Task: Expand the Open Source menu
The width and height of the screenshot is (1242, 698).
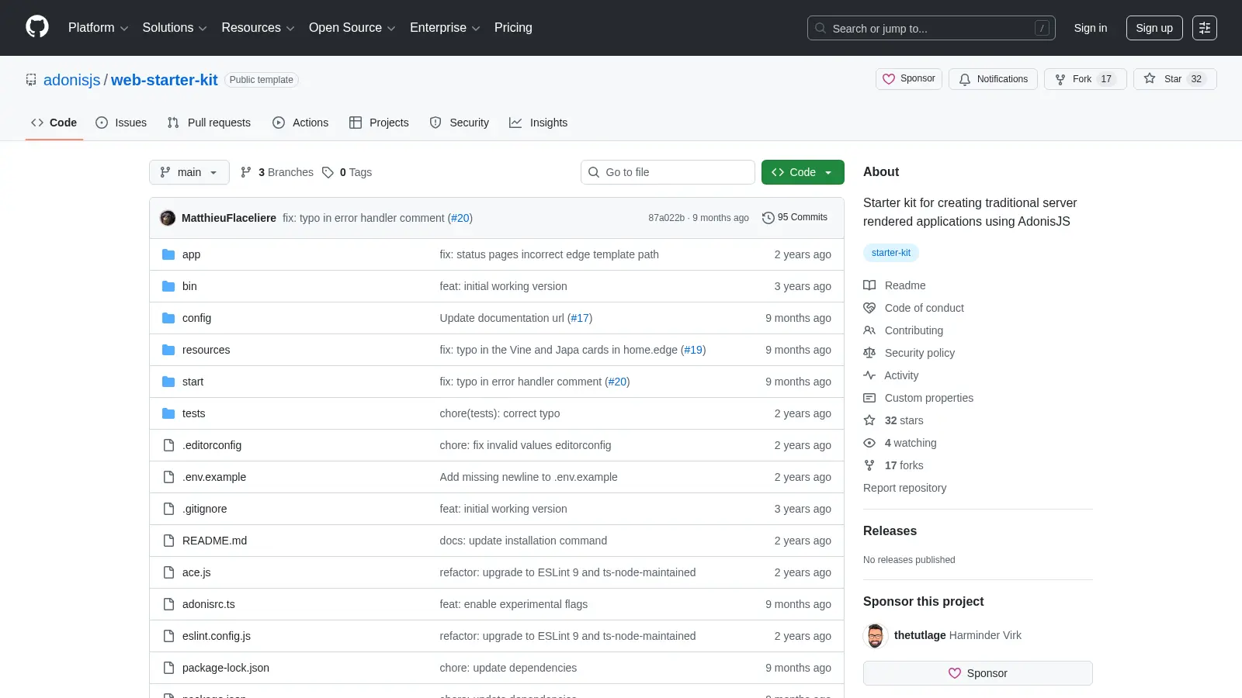Action: (x=352, y=27)
